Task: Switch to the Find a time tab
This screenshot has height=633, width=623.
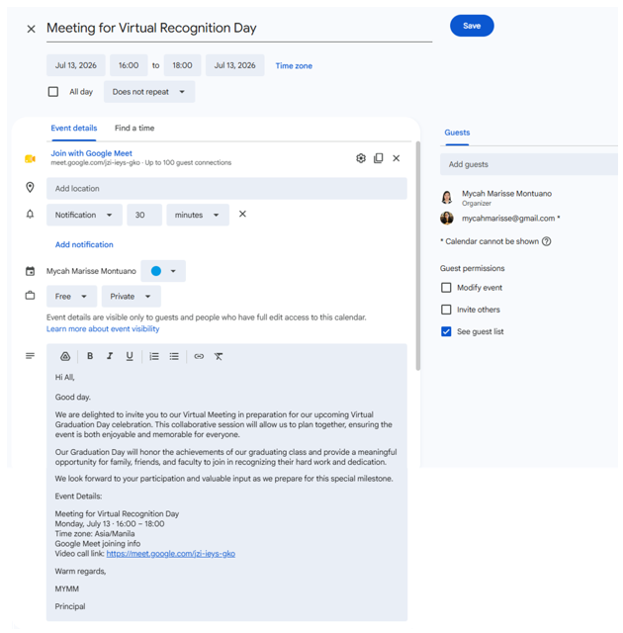Action: click(x=134, y=128)
